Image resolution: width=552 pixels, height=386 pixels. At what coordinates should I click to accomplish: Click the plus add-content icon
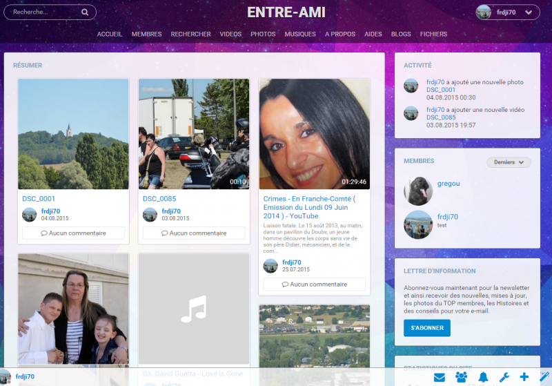524,377
